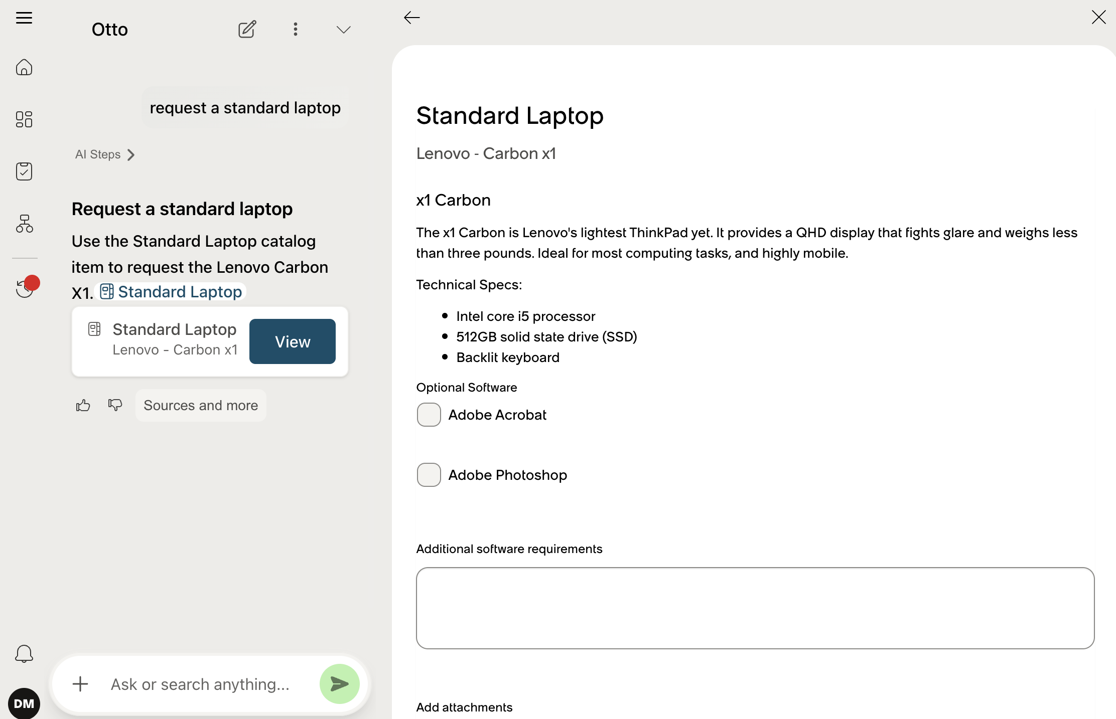Give thumbs up feedback
Viewport: 1116px width, 719px height.
click(83, 405)
